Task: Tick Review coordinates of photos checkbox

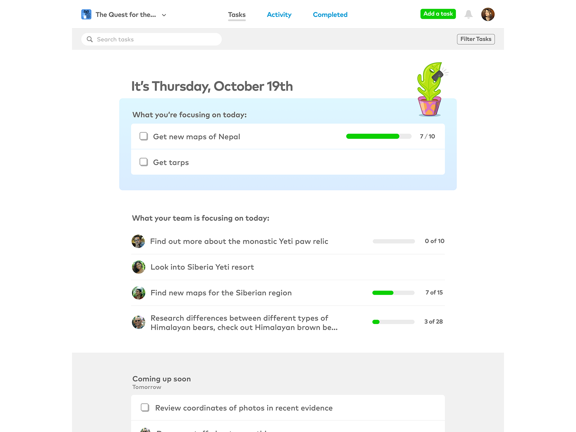Action: [145, 408]
